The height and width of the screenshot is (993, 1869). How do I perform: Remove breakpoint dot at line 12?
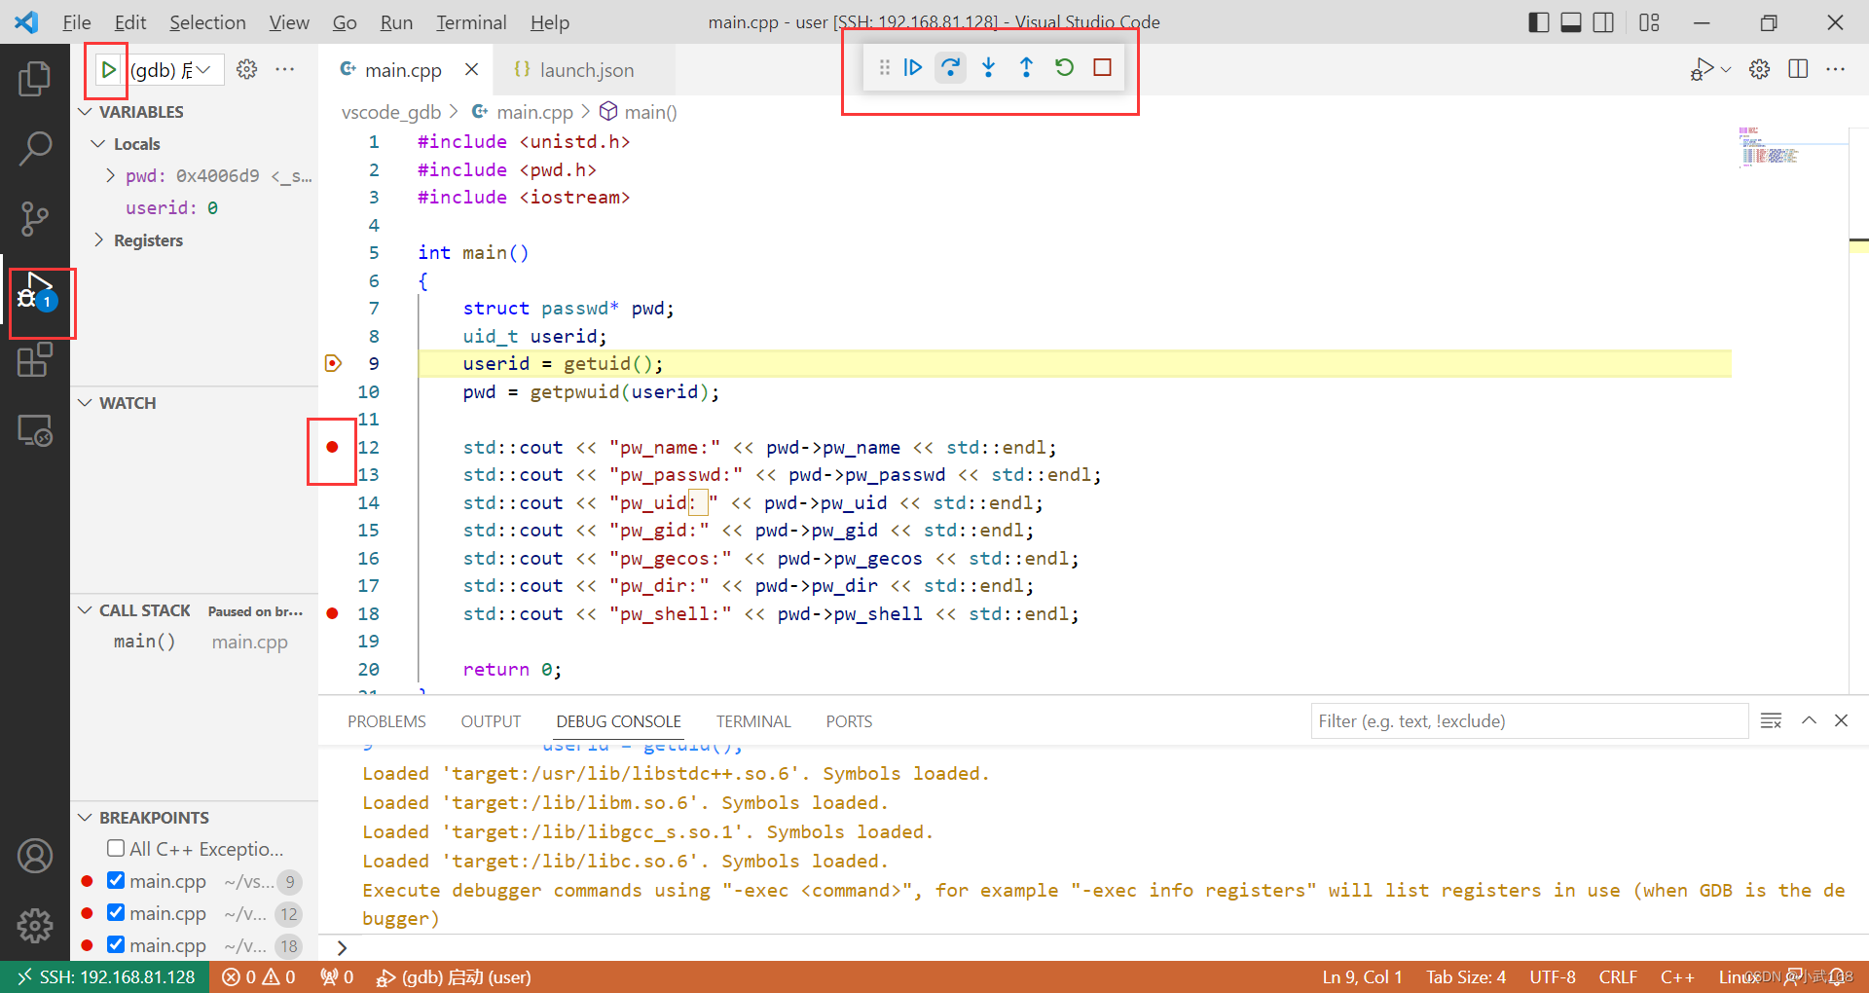click(332, 447)
